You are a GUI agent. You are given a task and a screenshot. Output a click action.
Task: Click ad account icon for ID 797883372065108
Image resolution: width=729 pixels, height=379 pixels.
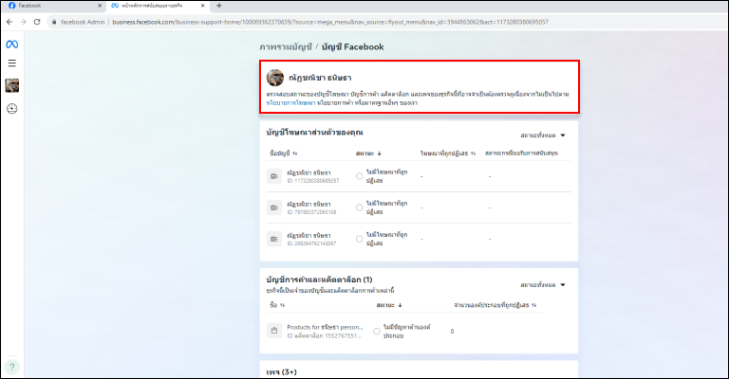[274, 208]
